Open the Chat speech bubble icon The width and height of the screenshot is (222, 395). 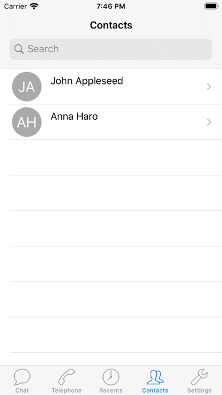tap(22, 377)
